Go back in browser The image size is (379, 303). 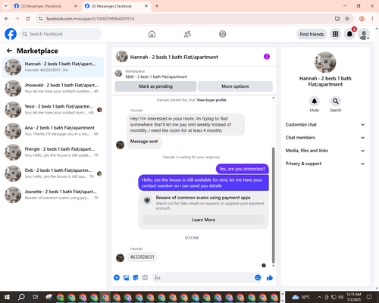pos(7,19)
